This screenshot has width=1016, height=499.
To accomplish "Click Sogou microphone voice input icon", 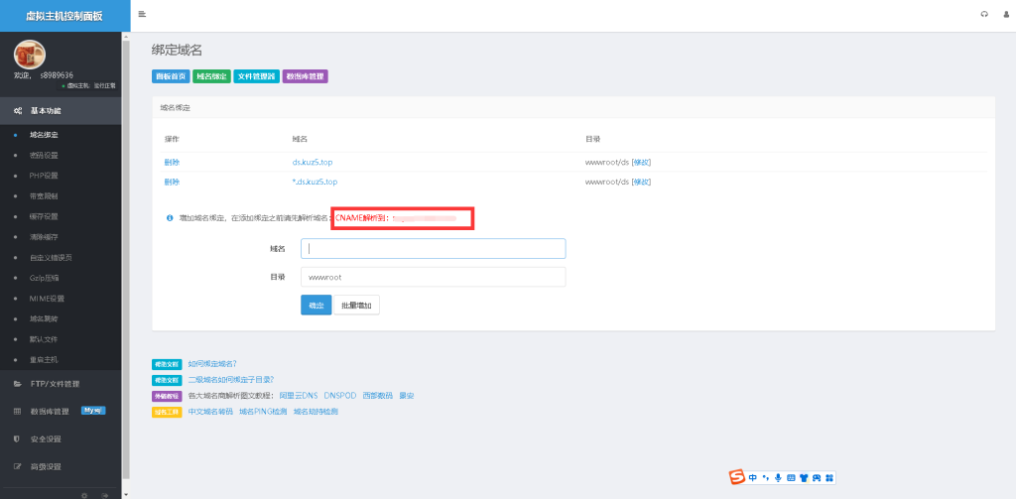I will (778, 477).
